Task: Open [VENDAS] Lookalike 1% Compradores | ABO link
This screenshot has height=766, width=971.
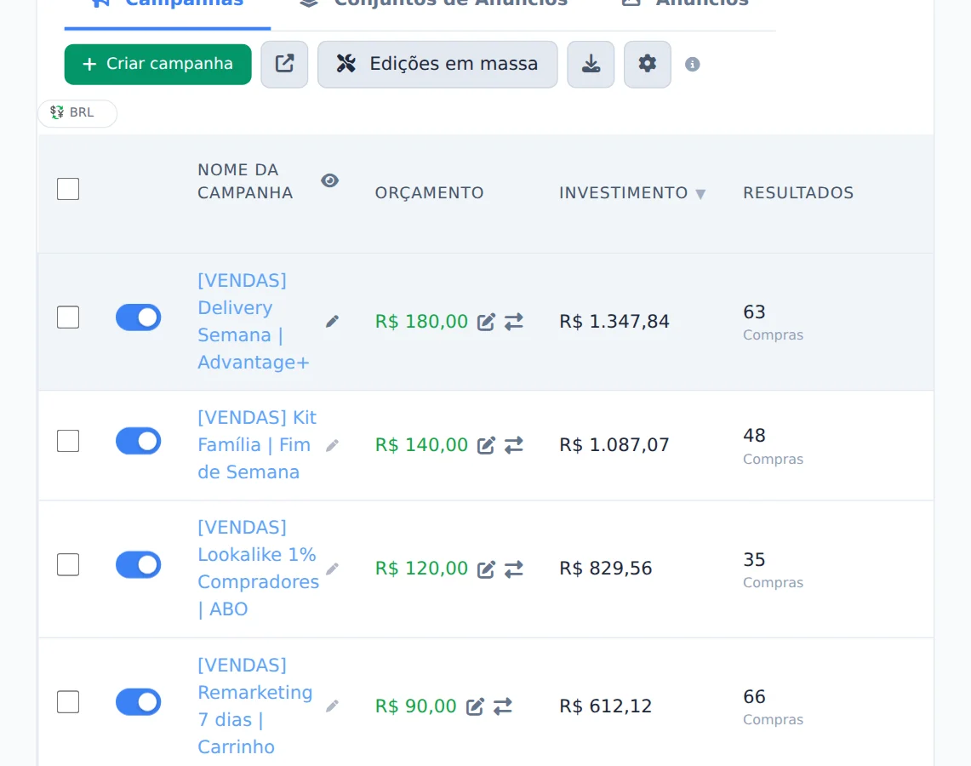Action: (258, 568)
